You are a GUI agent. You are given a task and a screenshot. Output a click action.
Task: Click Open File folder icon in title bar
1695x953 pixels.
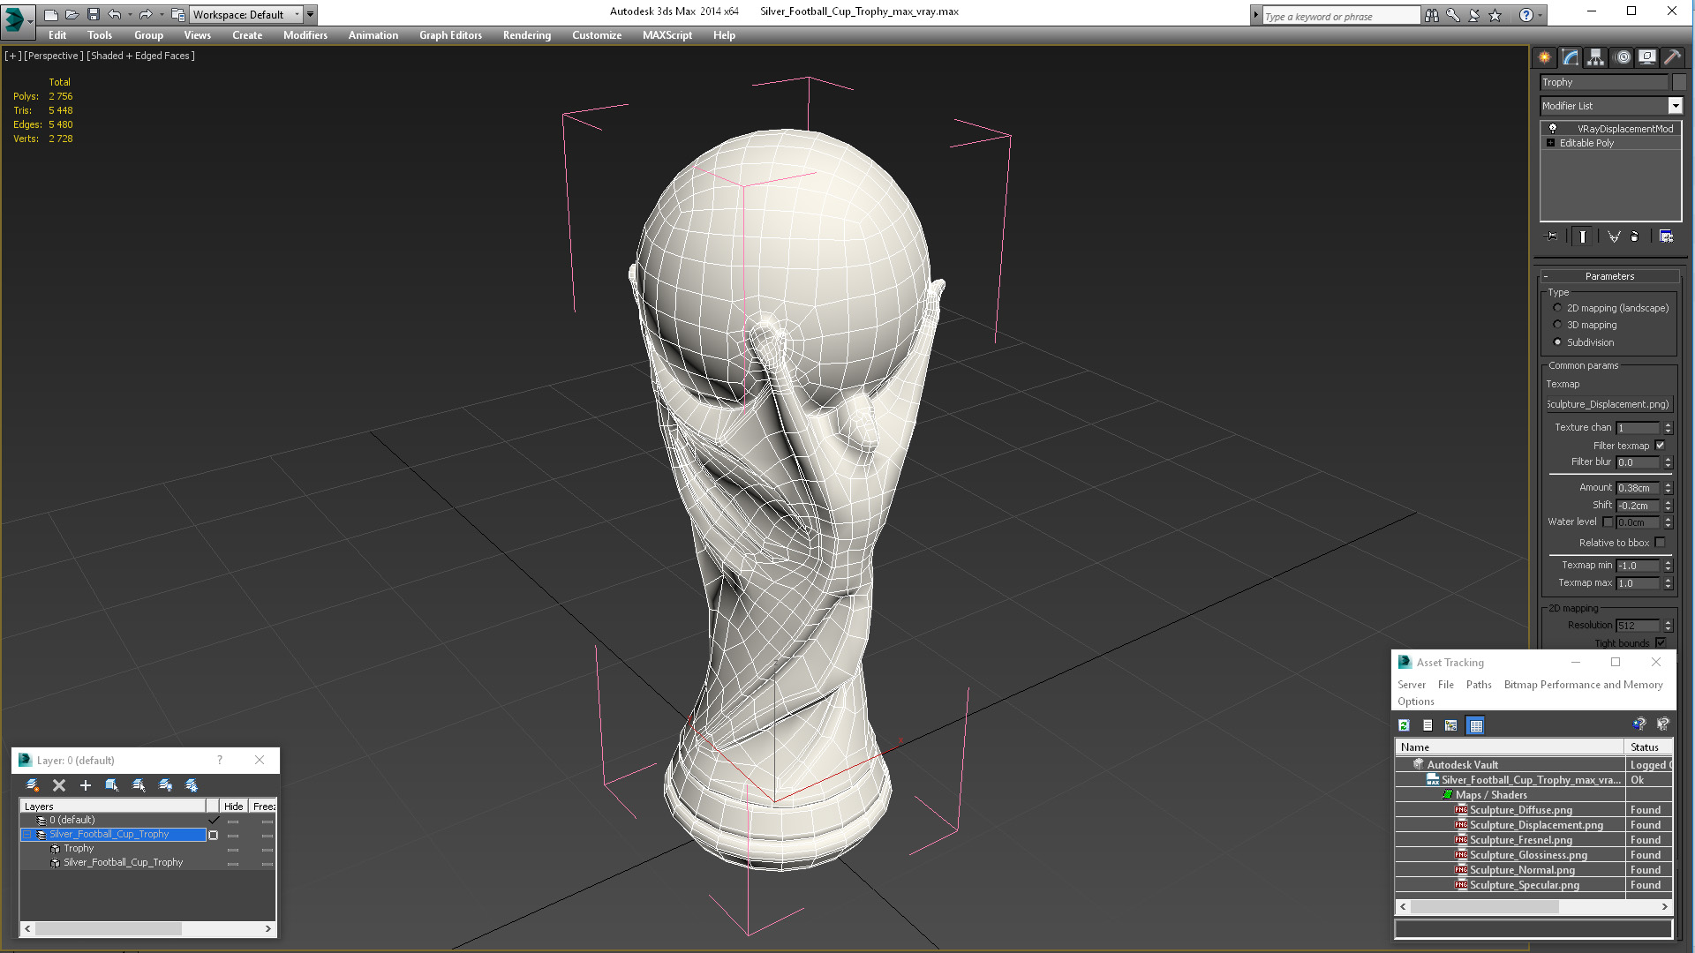coord(72,14)
